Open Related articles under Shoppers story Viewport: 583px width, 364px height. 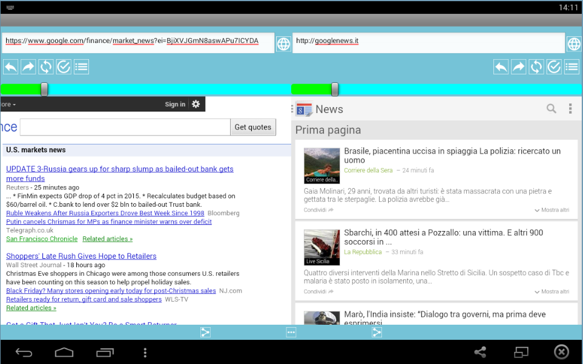(x=31, y=308)
